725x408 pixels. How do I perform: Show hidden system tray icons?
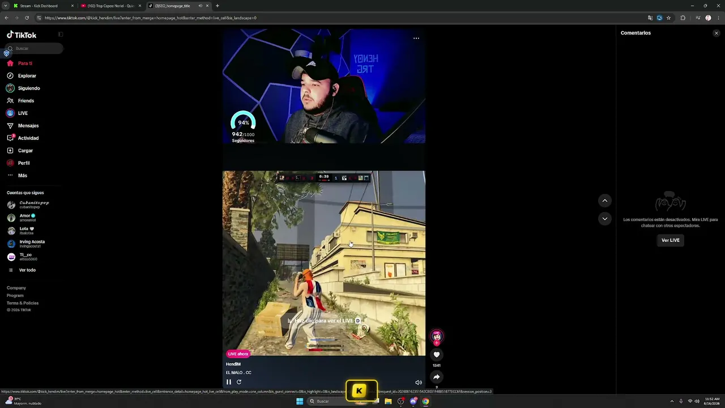point(672,401)
